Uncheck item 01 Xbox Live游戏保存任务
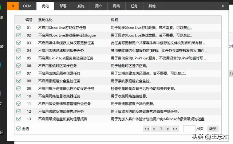The image size is (233, 144). point(19,27)
